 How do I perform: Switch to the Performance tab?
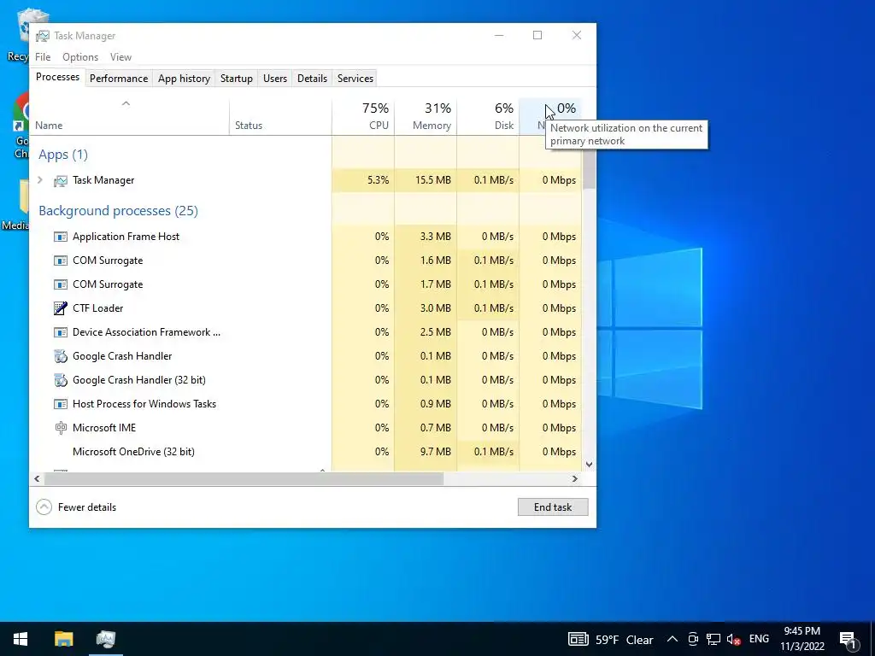tap(119, 79)
